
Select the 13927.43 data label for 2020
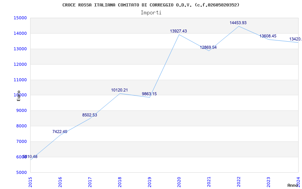point(178,31)
